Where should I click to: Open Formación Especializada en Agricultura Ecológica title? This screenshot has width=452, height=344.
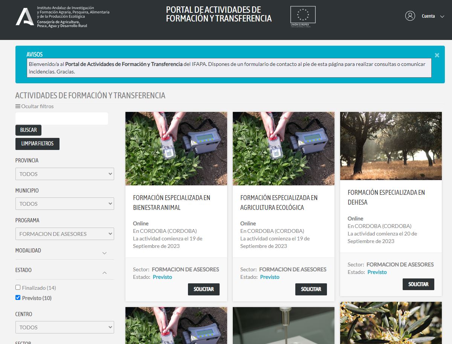click(279, 202)
